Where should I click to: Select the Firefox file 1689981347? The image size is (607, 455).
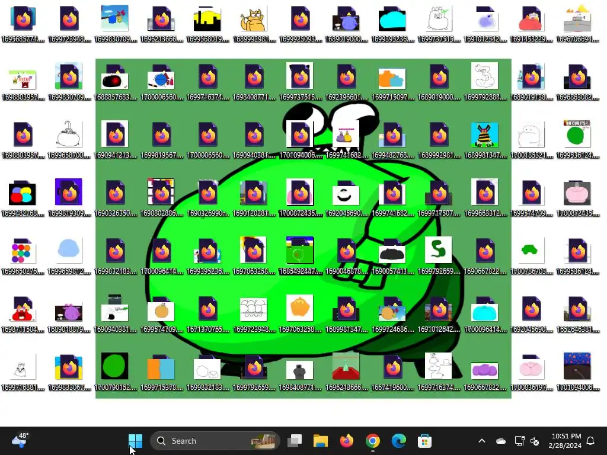click(346, 314)
